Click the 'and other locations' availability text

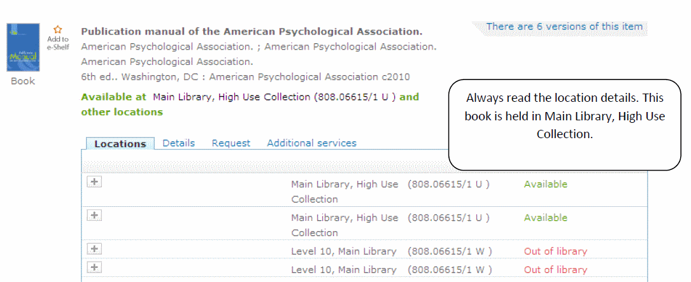tap(122, 112)
